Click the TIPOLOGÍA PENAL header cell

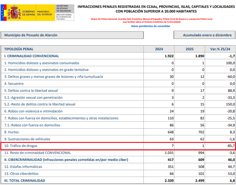tap(72, 49)
